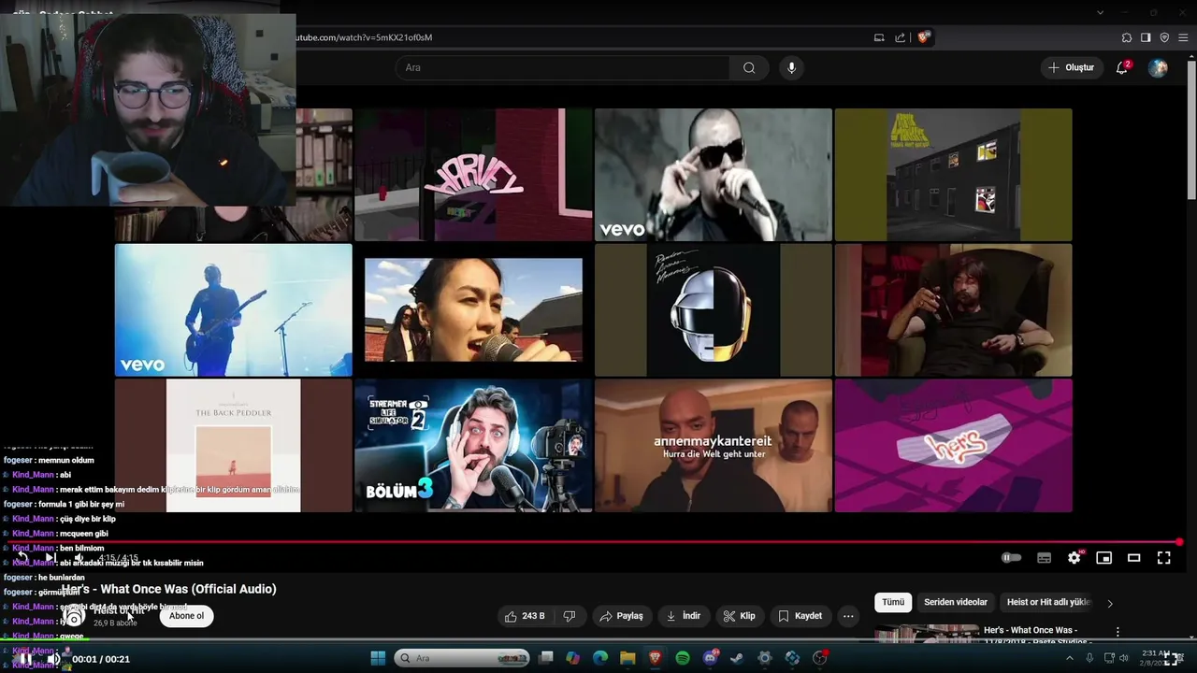Select the Heist or Hit adlı yükle chip
The width and height of the screenshot is (1197, 673).
[x=1048, y=602]
